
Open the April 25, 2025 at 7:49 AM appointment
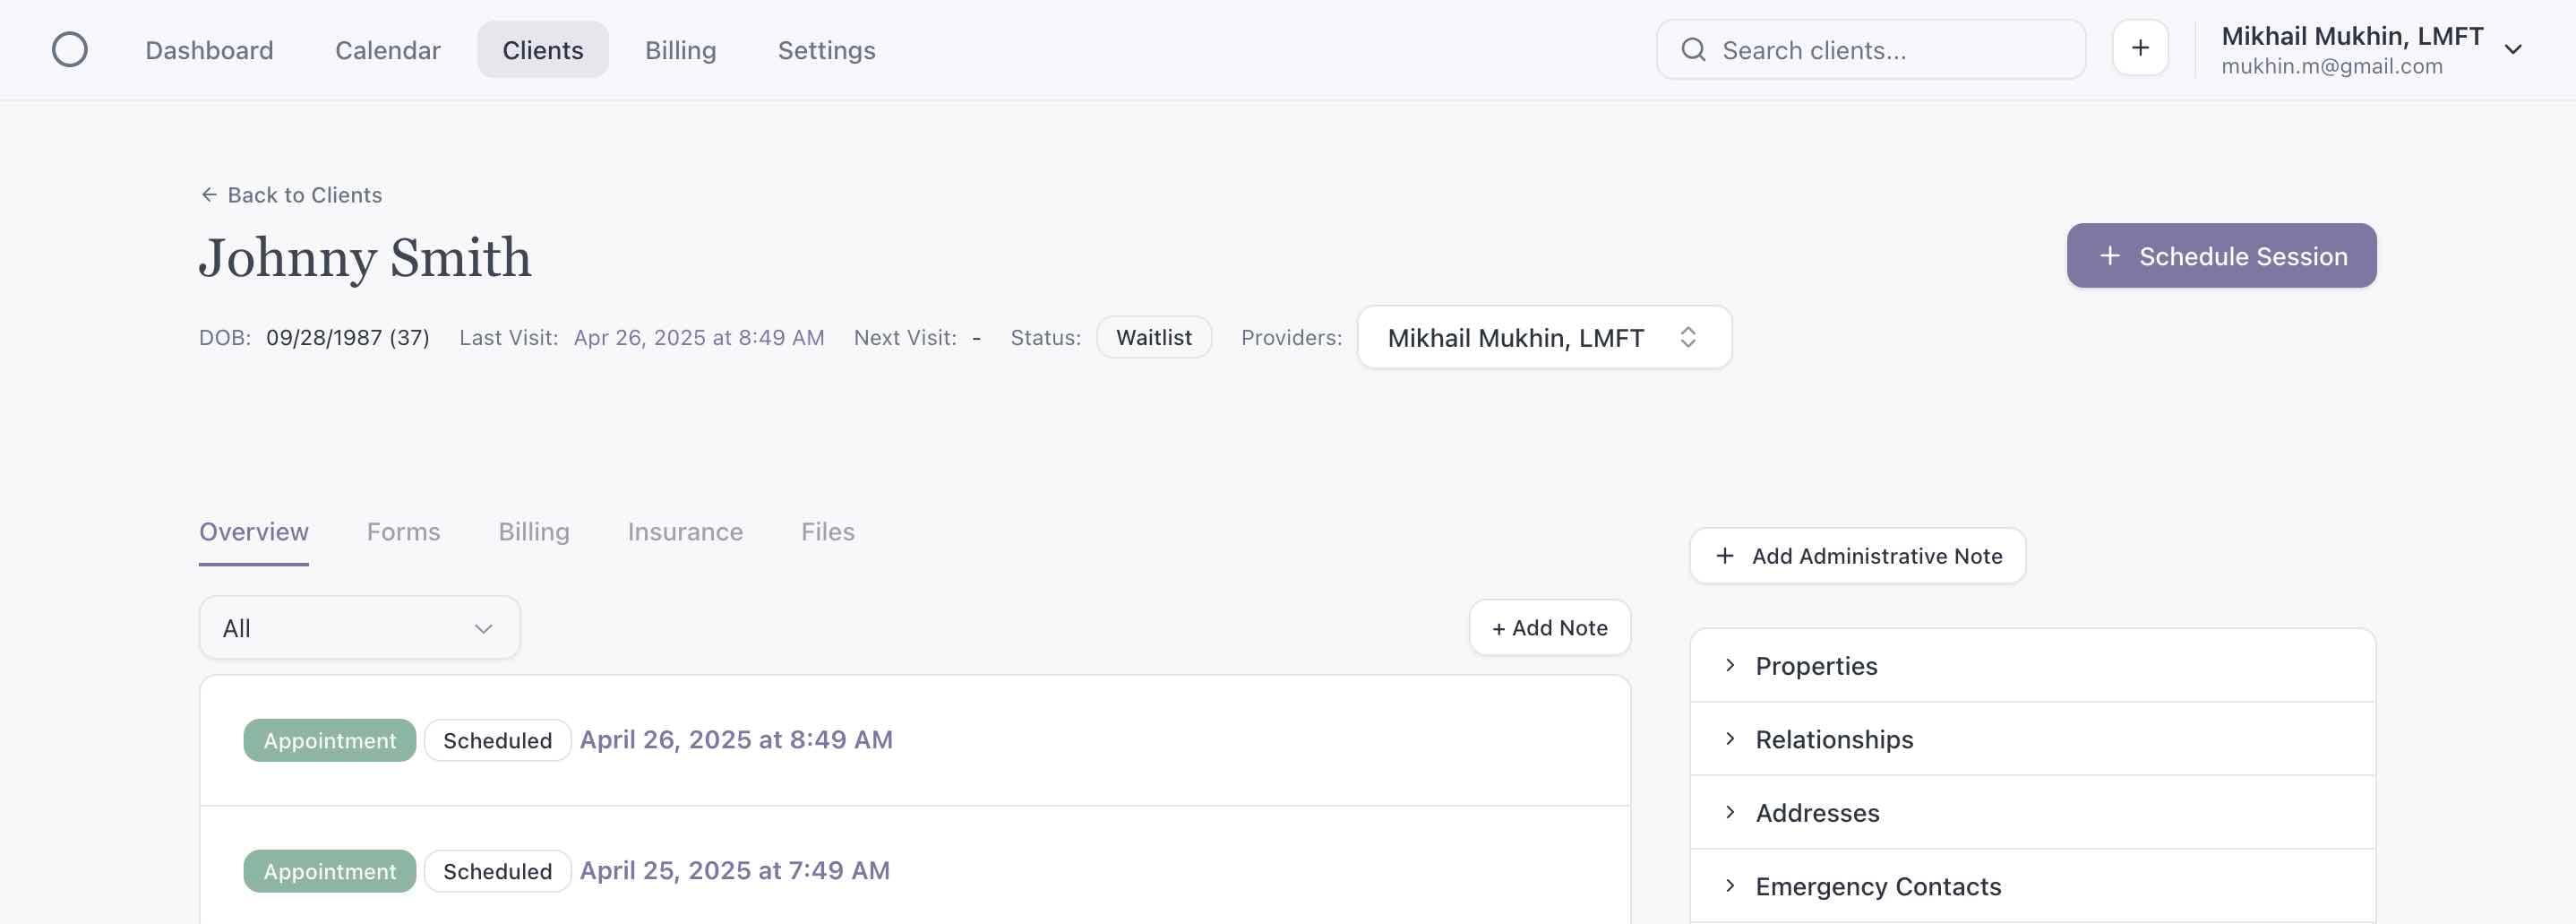(735, 871)
